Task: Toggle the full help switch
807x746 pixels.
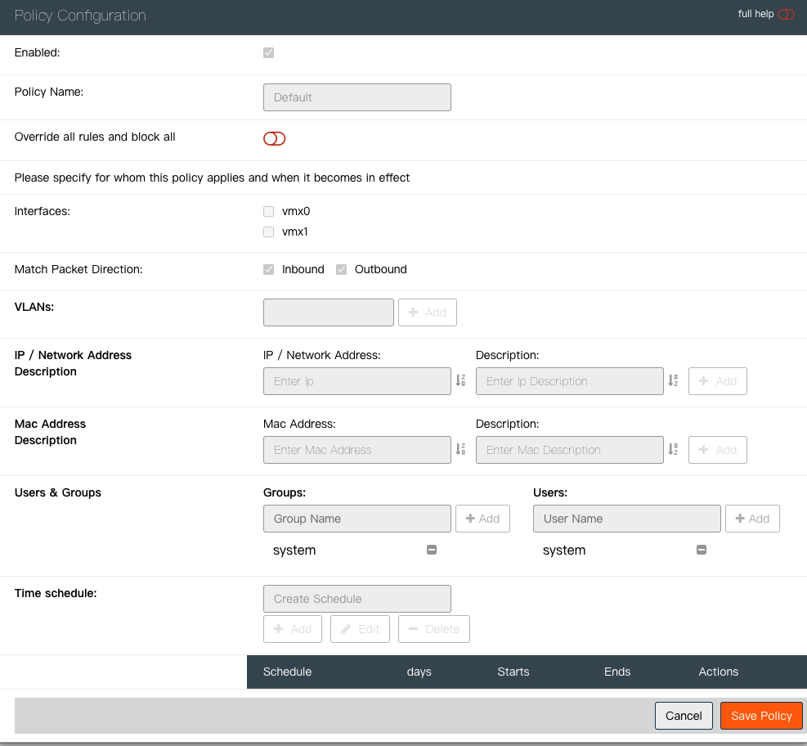Action: 786,14
